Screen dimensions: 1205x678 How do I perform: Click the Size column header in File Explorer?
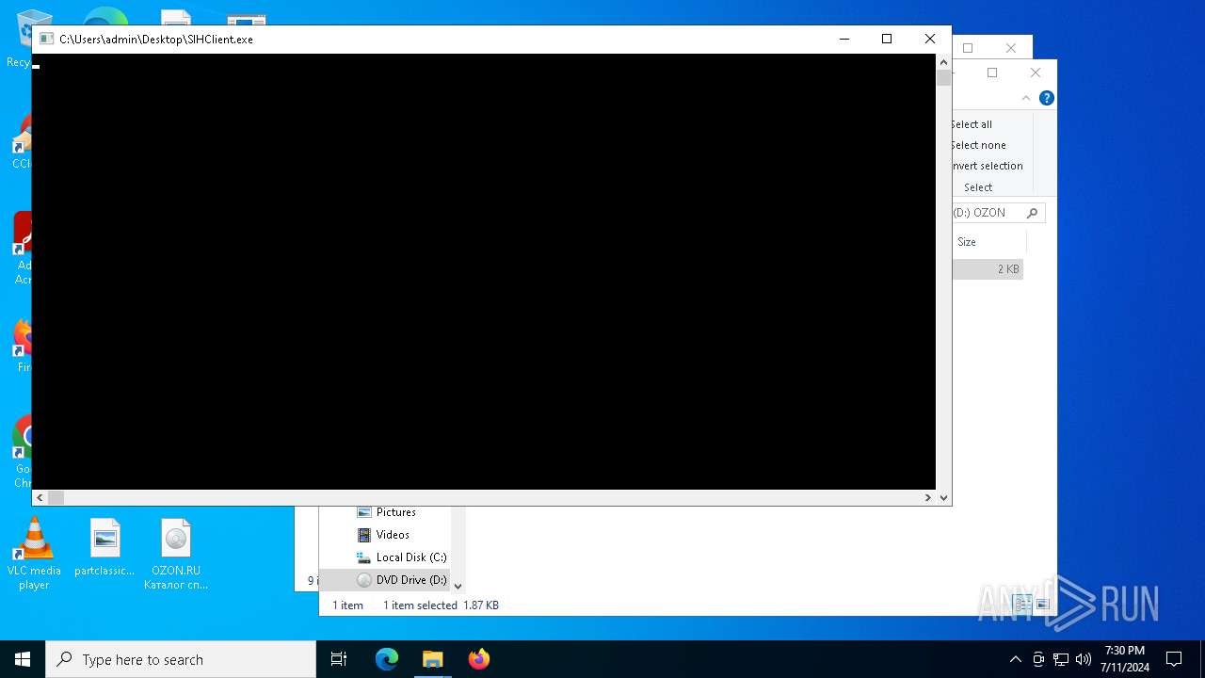click(967, 242)
